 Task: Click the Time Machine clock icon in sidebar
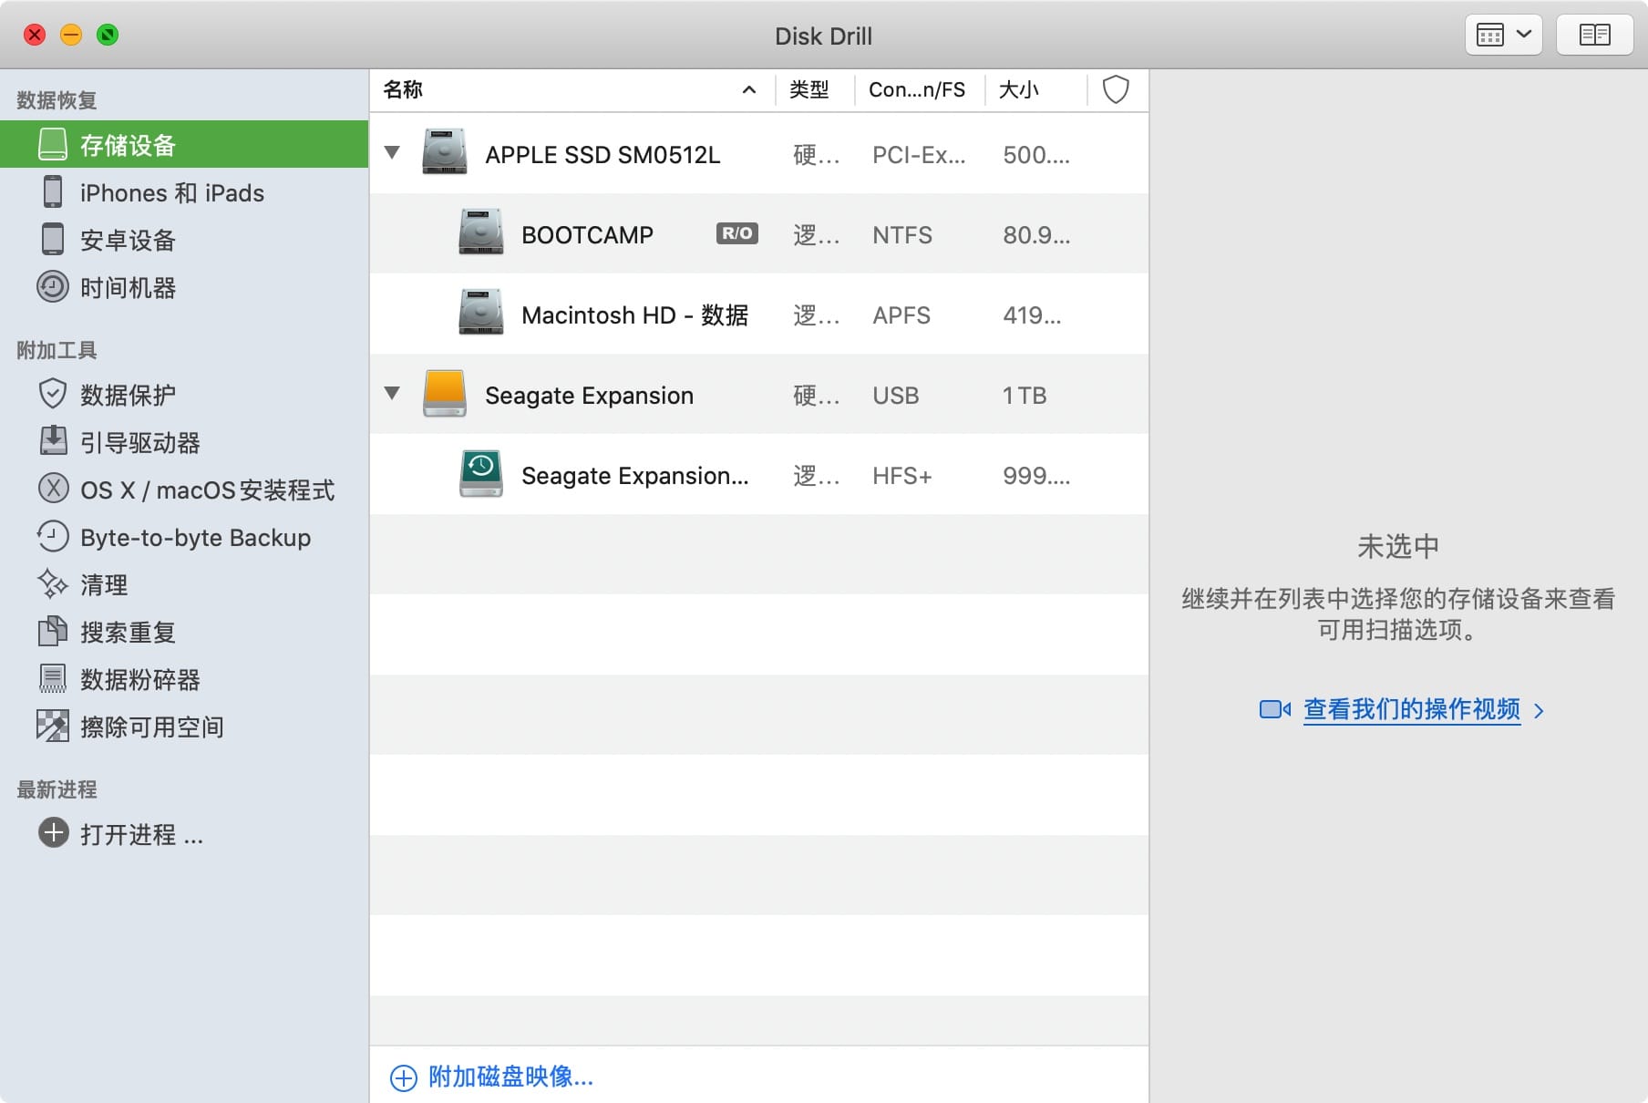tap(53, 287)
